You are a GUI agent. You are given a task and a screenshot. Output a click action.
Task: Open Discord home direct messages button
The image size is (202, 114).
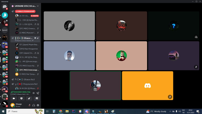tap(5, 7)
